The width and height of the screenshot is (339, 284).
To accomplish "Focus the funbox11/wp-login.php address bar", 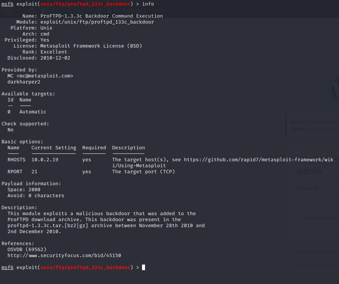I will (x=152, y=10).
